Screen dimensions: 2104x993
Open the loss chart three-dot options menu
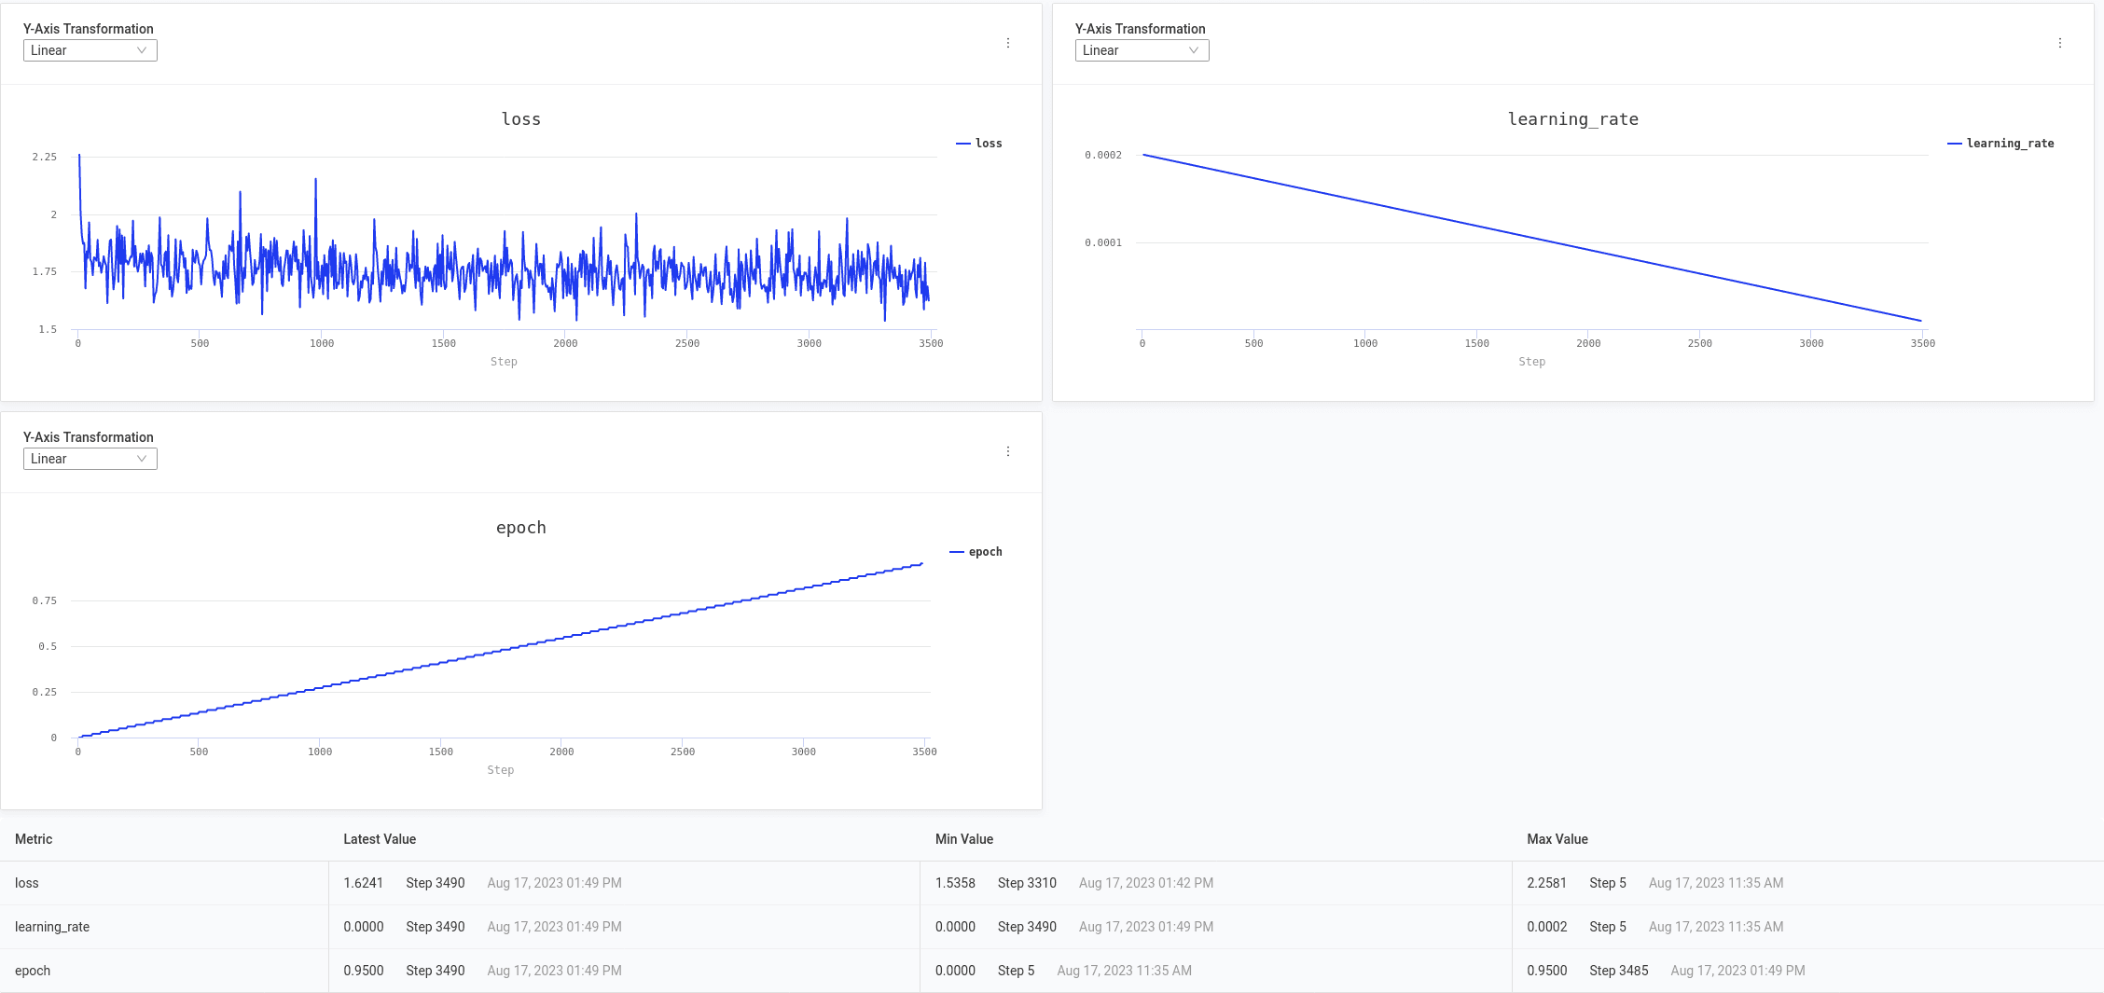coord(1008,43)
